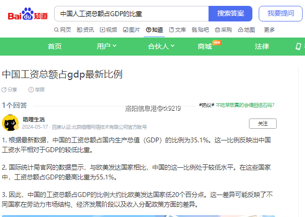The height and width of the screenshot is (217, 305).
Task: Click the mobile phone icon in green bar
Action: 298,46
